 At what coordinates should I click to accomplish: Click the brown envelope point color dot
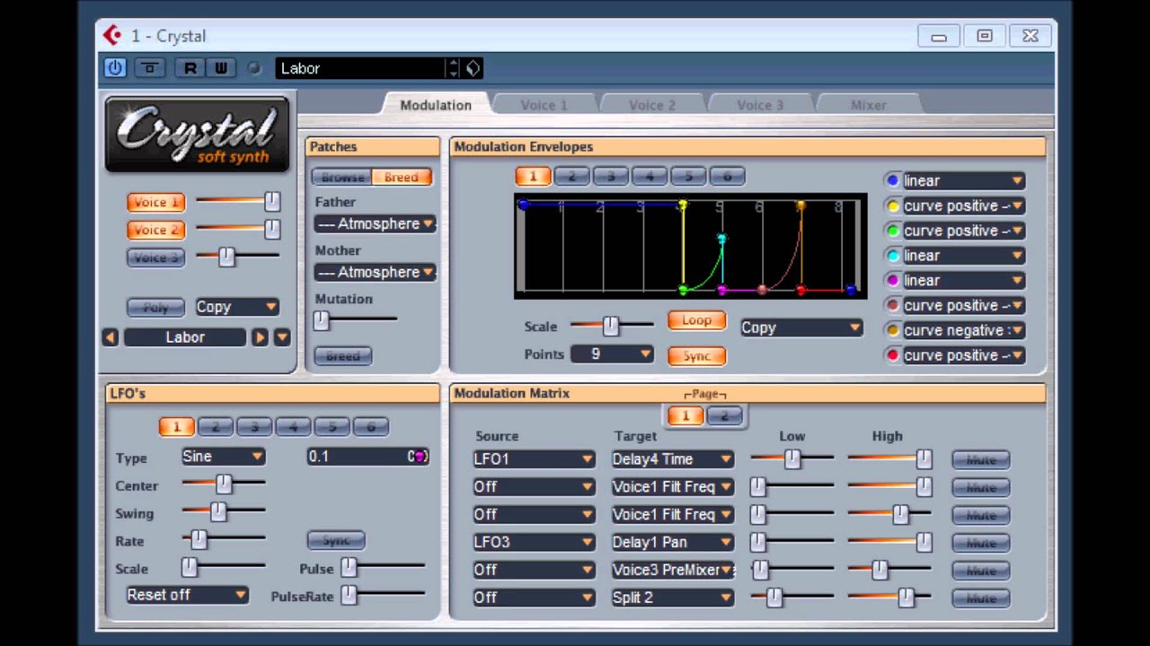(893, 305)
